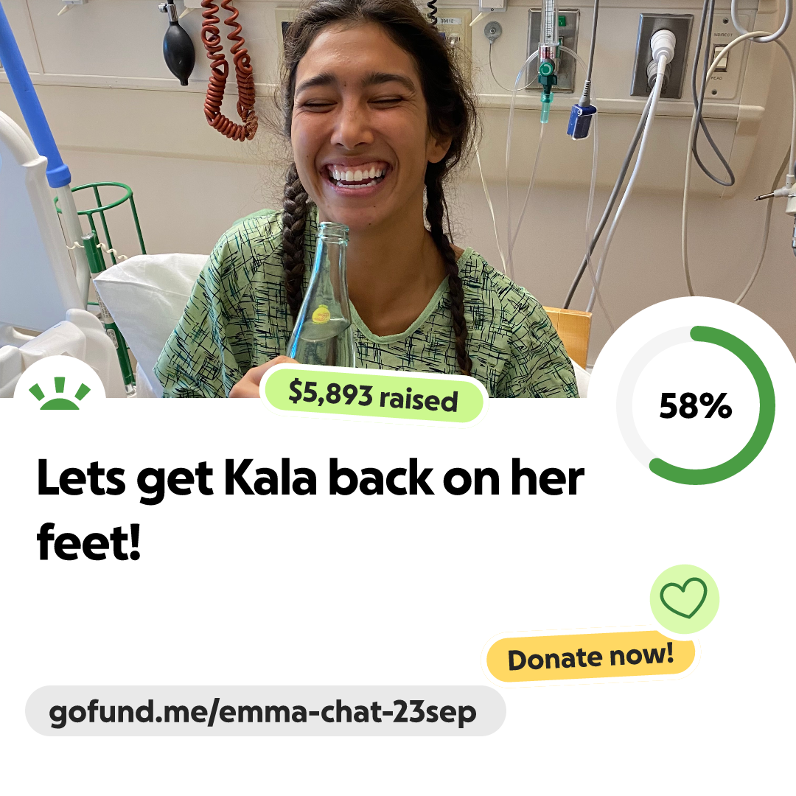Click the black blood pressure bulb

pos(178,50)
